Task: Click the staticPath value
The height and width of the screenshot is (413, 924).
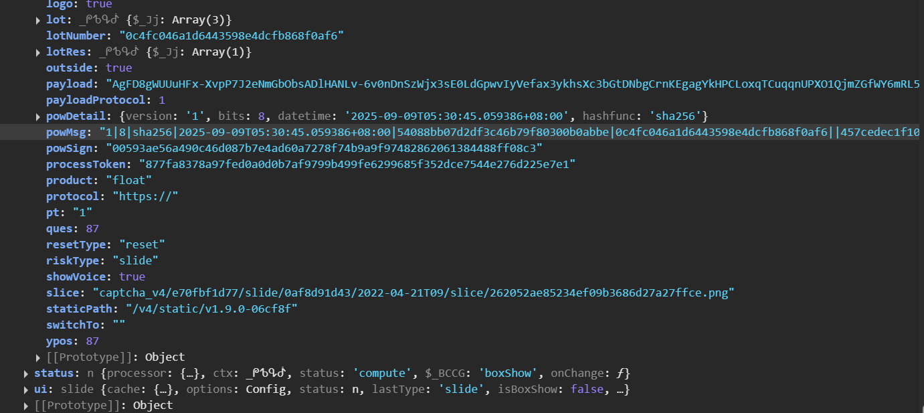Action: pos(211,309)
